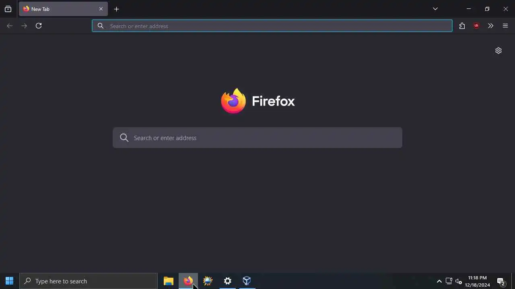Image resolution: width=515 pixels, height=289 pixels.
Task: Expand the list all tabs dropdown
Action: (435, 9)
